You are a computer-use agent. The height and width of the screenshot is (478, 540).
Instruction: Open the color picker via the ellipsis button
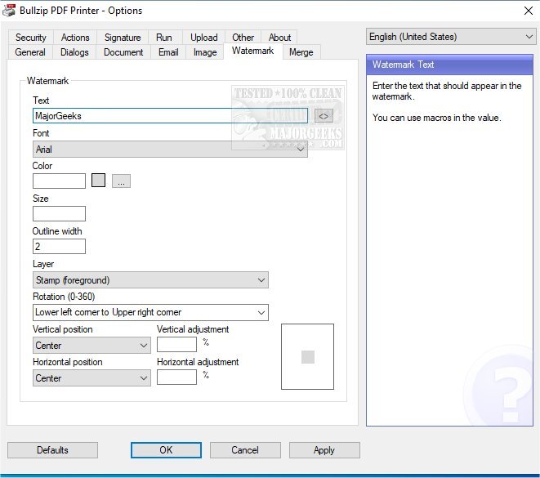pyautogui.click(x=121, y=181)
